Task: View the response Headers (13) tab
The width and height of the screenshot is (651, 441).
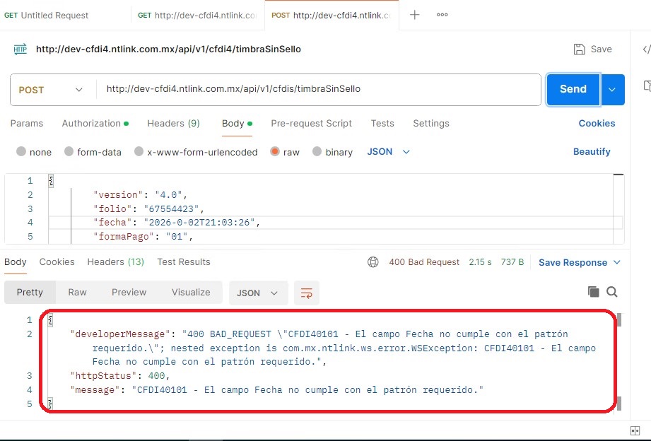Action: [x=115, y=262]
